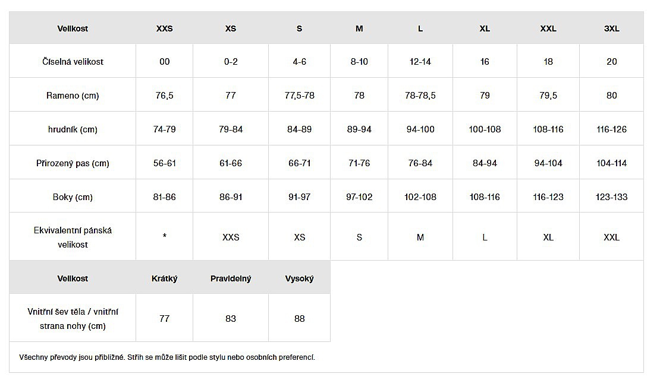663x377 pixels.
Task: Select the Přirozený pas (cm) row label
Action: 73,163
